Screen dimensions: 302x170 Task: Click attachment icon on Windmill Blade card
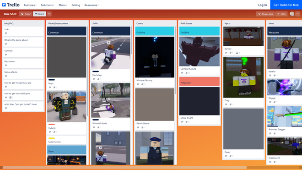coord(99,127)
